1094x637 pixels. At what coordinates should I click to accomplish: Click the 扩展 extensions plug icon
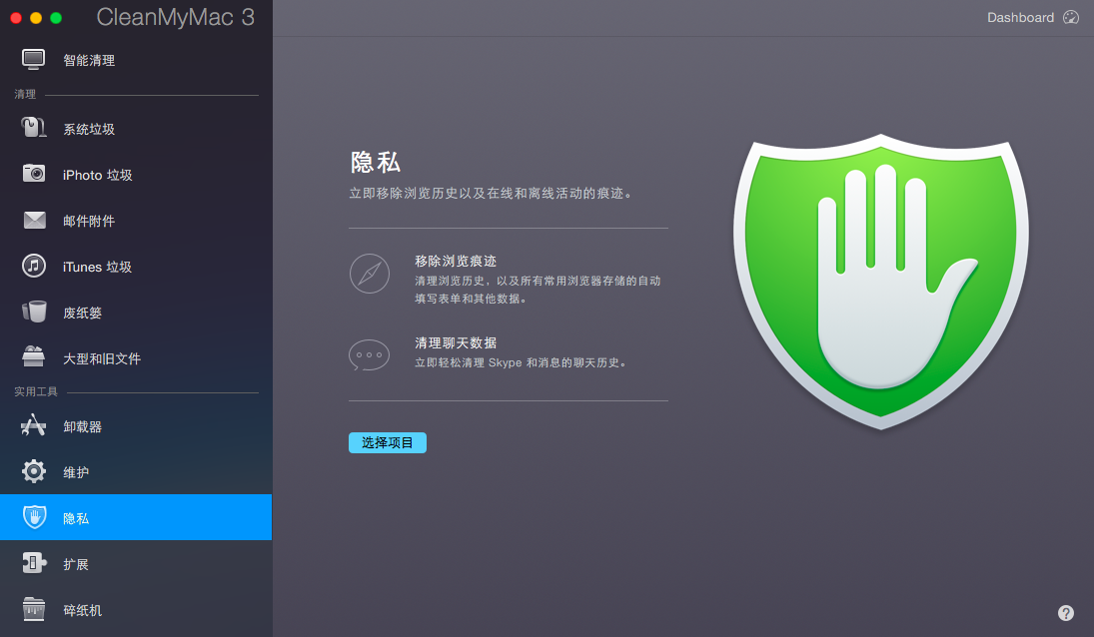pyautogui.click(x=34, y=563)
